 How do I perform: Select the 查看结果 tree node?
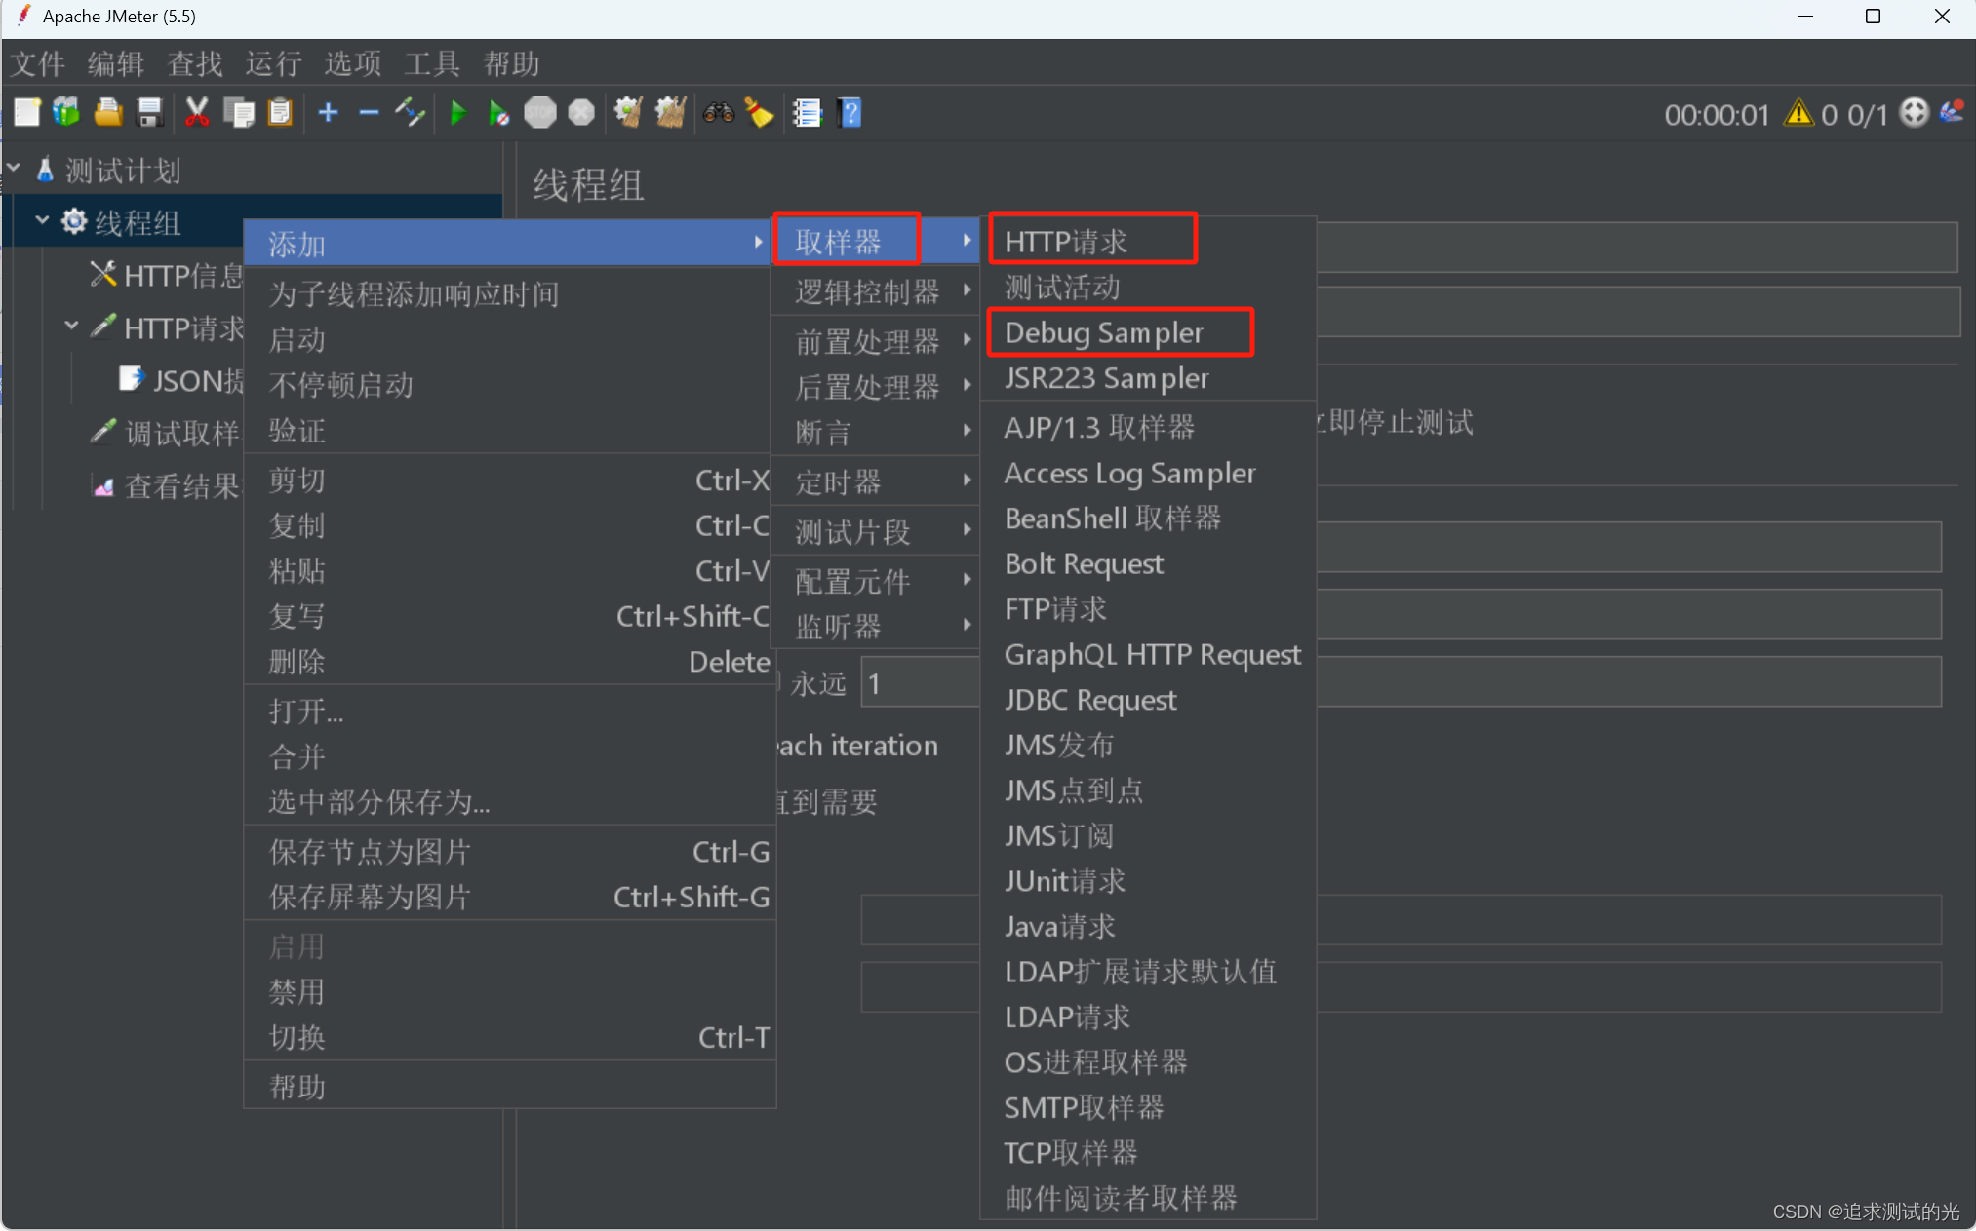click(181, 484)
